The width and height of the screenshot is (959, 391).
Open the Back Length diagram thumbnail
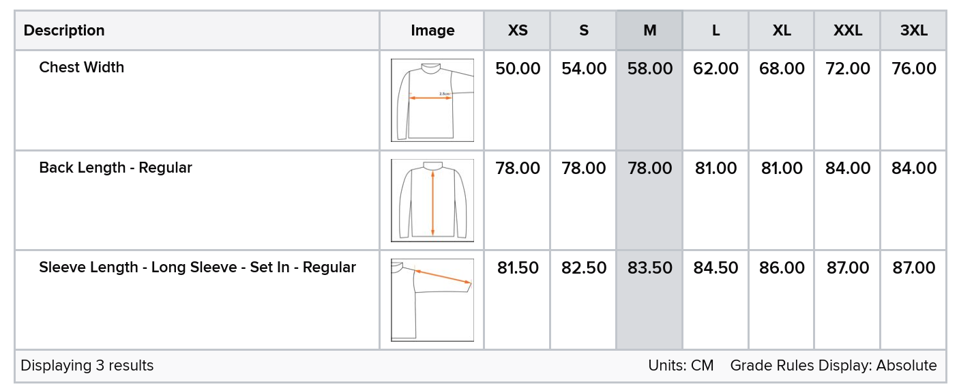432,200
